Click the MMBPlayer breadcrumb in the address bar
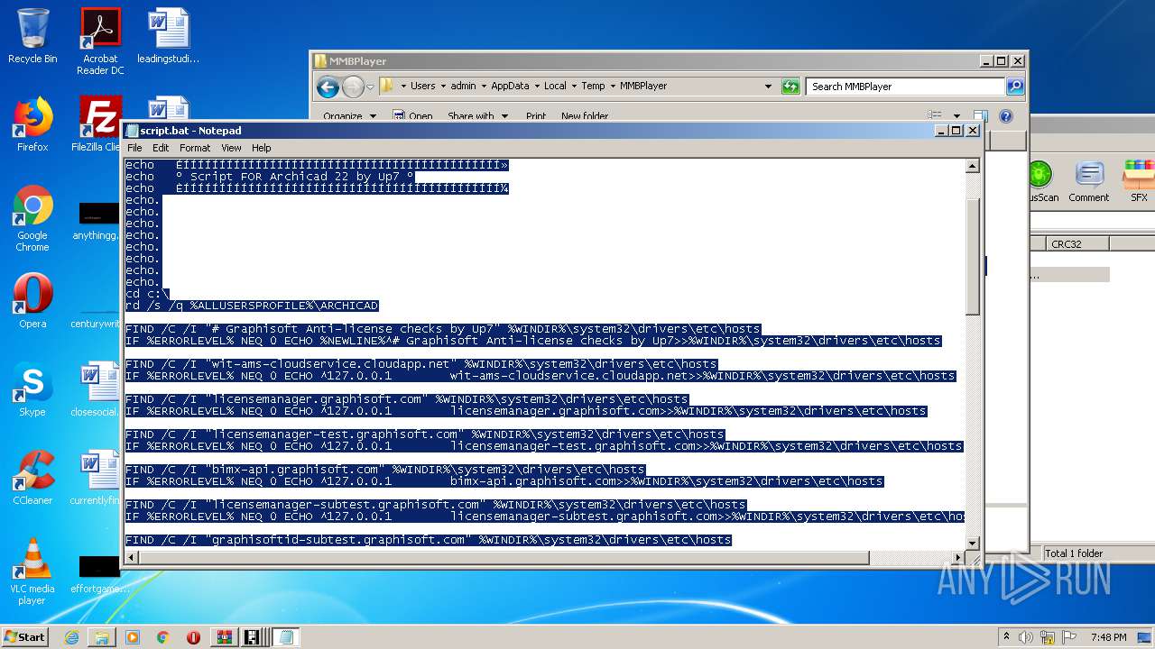The width and height of the screenshot is (1155, 649). (643, 86)
